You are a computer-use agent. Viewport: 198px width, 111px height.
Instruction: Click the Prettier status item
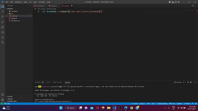click(x=187, y=104)
